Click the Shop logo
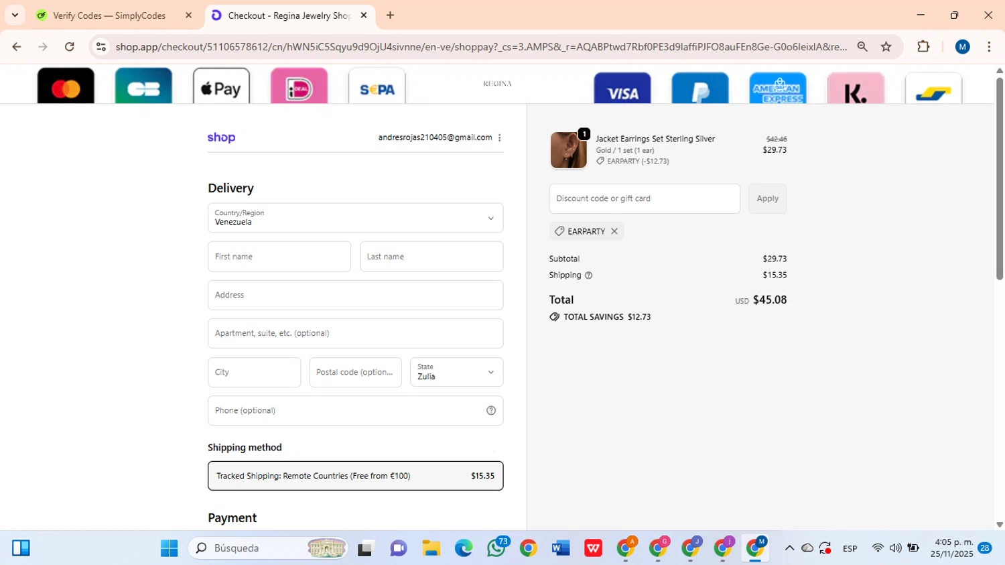 tap(221, 137)
